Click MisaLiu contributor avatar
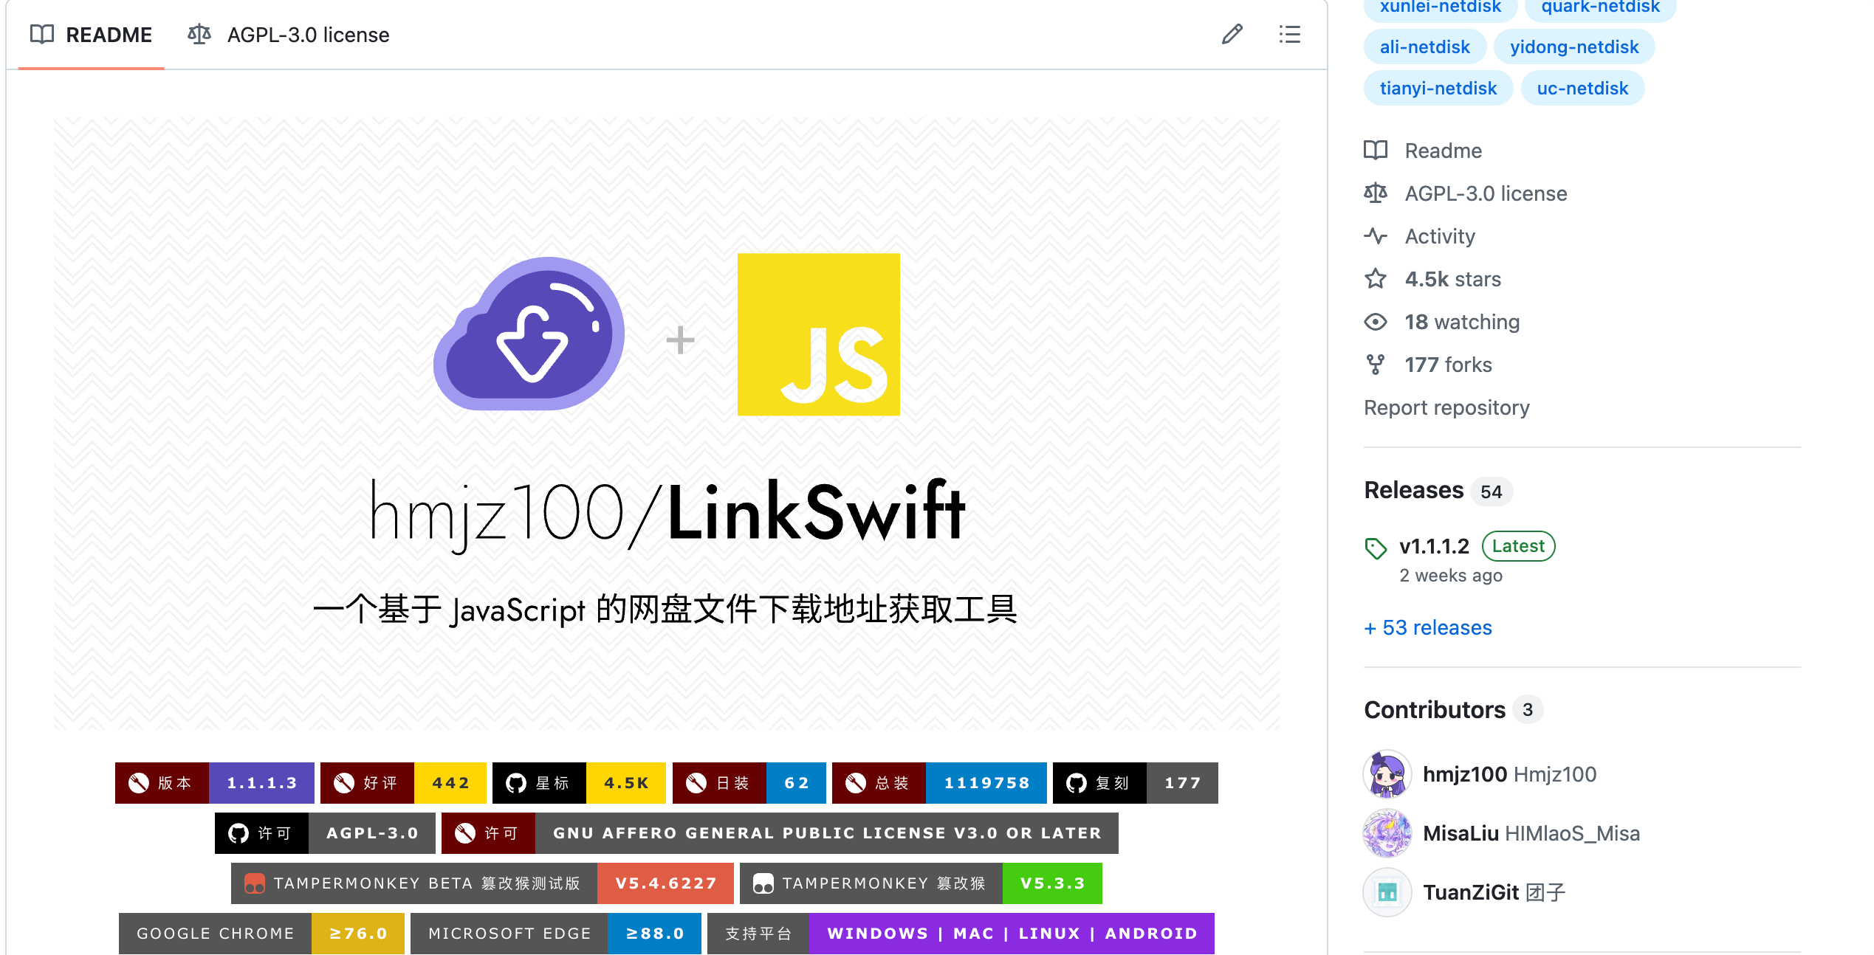1874x955 pixels. click(1387, 833)
